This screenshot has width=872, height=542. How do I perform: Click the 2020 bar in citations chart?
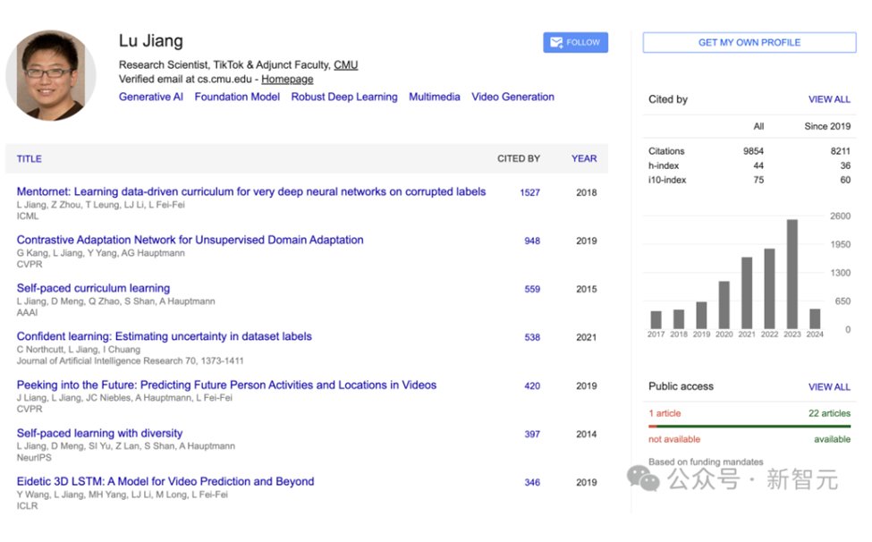[x=724, y=305]
